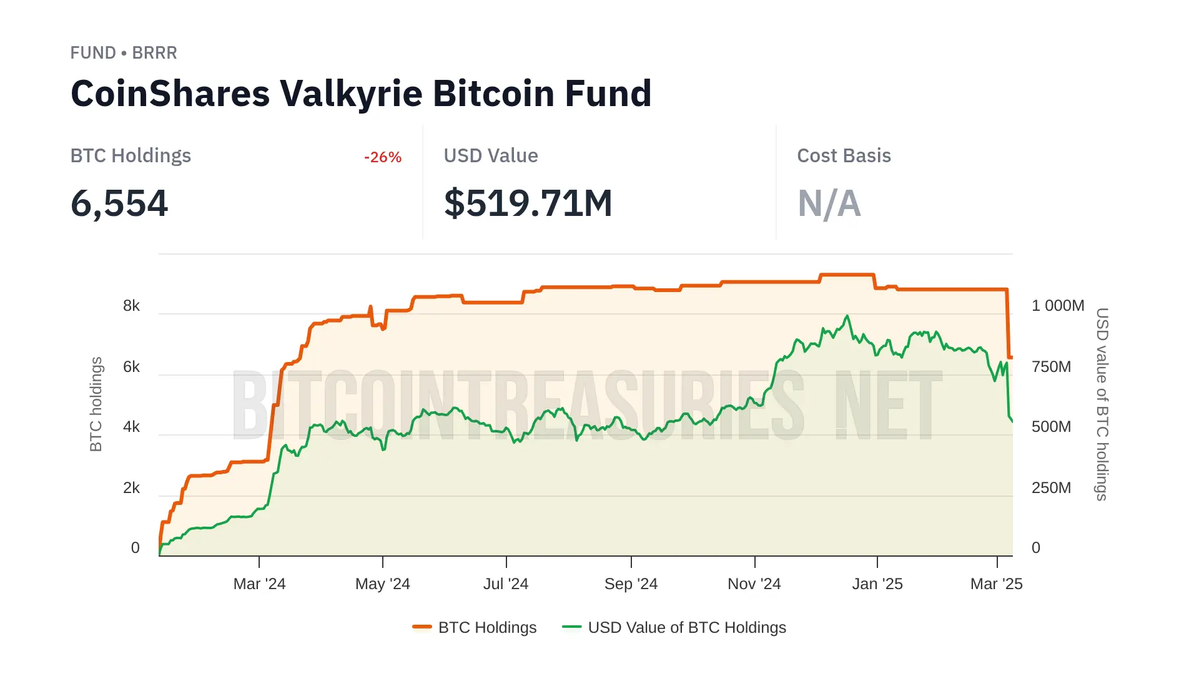
Task: Click the 6,554 BTC holdings value
Action: coord(119,203)
